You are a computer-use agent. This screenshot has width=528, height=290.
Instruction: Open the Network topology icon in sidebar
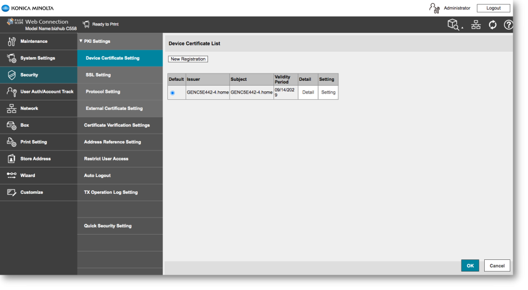[x=12, y=108]
